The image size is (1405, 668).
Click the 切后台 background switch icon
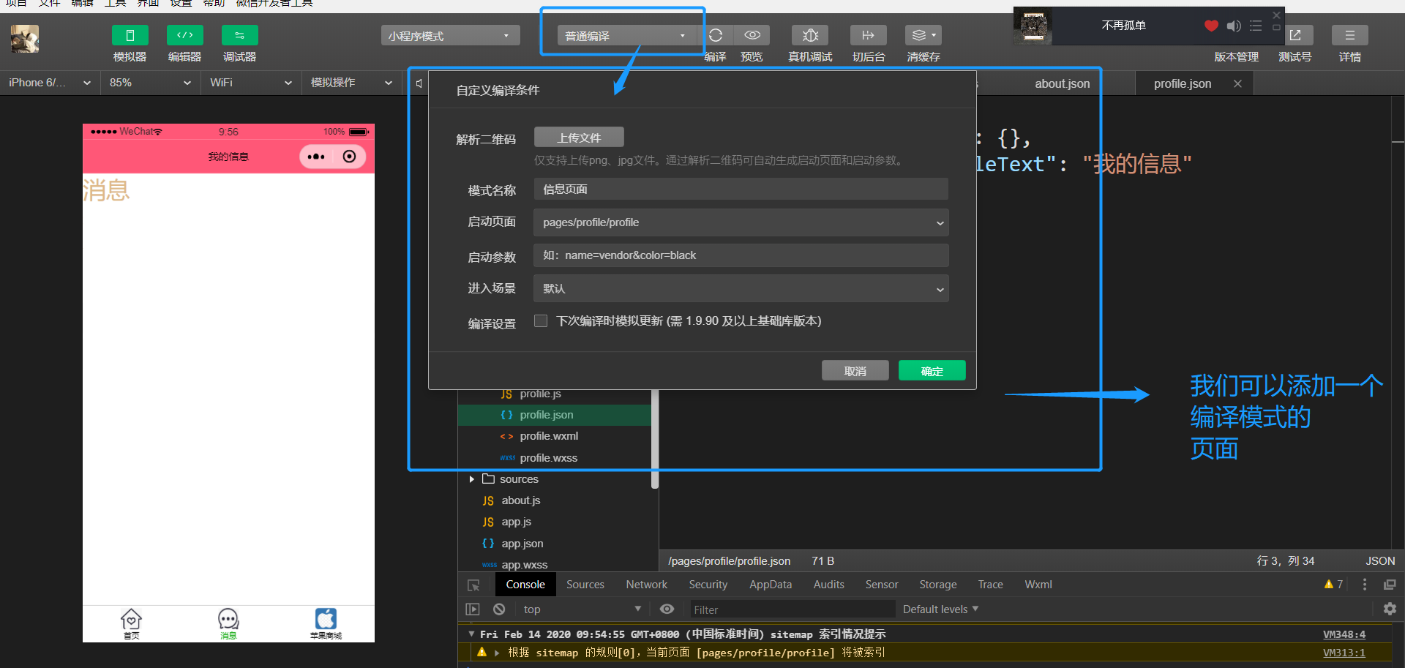869,35
